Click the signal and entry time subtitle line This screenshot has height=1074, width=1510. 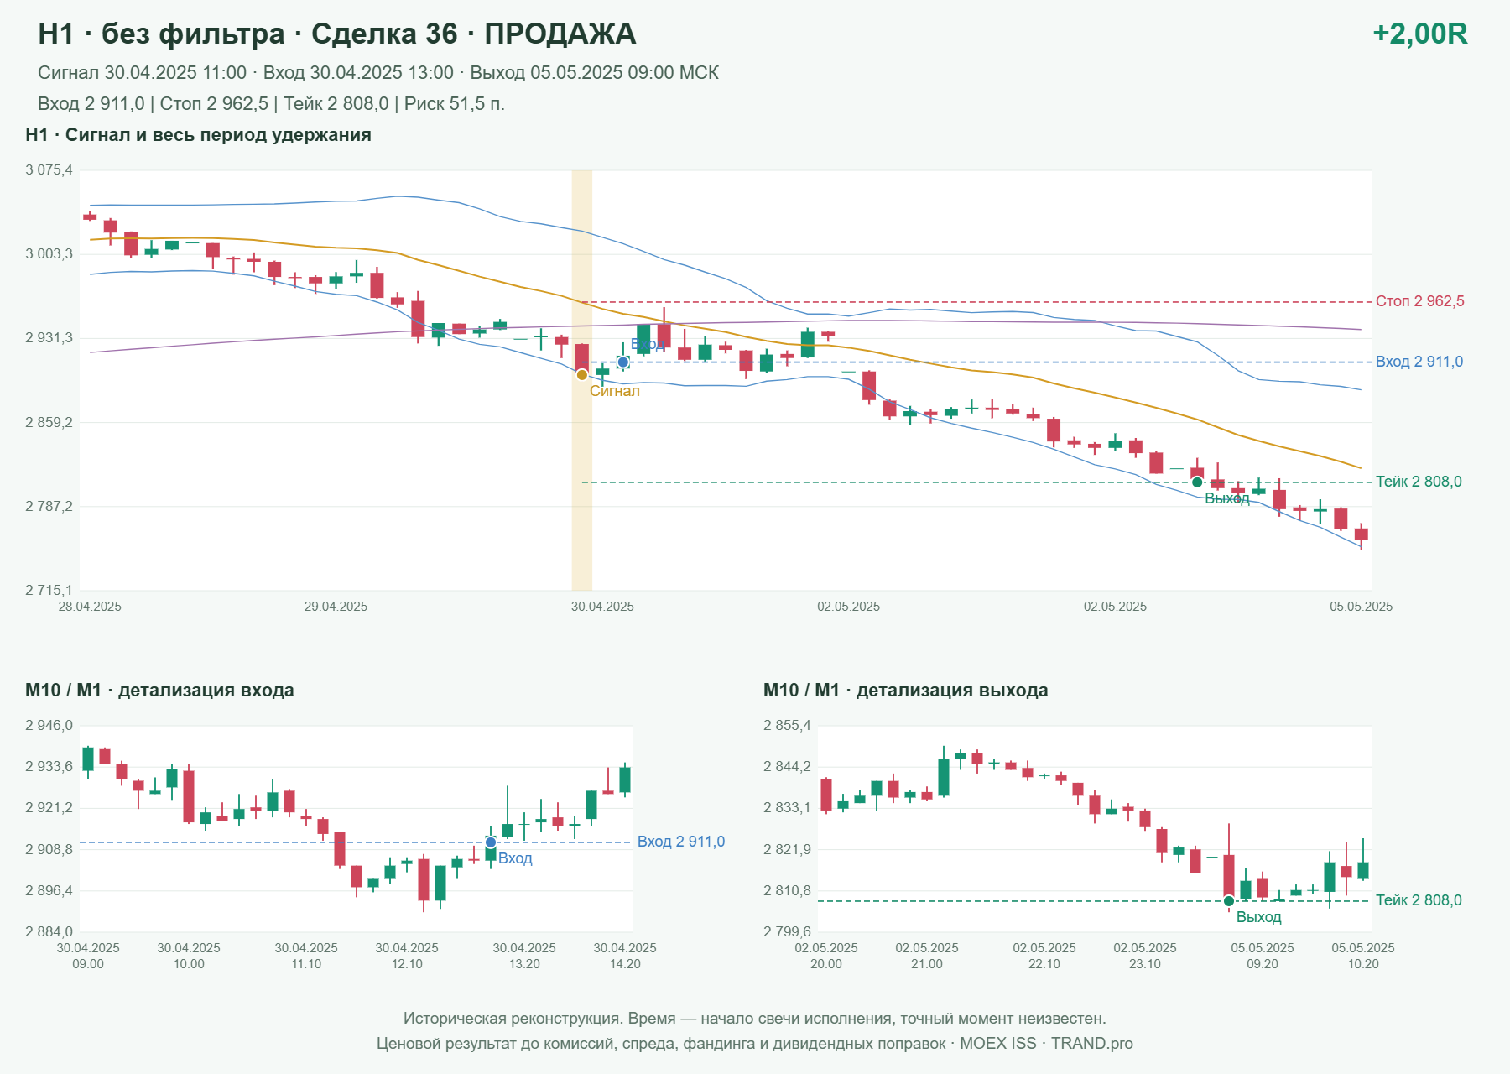(378, 73)
